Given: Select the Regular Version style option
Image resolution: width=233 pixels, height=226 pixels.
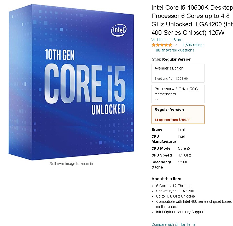Looking at the screenshot, I should point(178,114).
